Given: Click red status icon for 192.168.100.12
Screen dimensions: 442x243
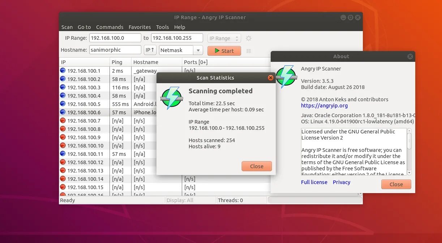Looking at the screenshot, I should click(63, 162).
